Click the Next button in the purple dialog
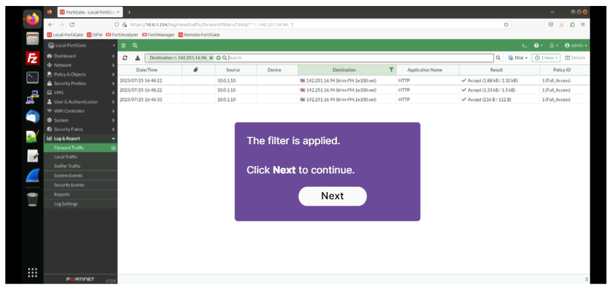Viewport: 611px width, 297px height. click(x=332, y=196)
